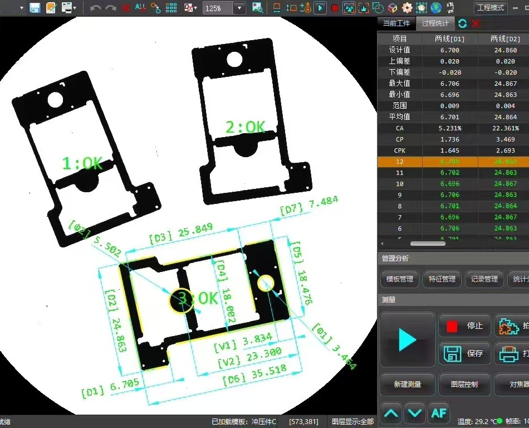Click the 两线[D1] column header
This screenshot has height=428, width=529.
point(450,39)
